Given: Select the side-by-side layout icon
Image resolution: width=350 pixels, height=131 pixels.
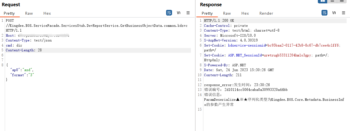Looking at the screenshot, I should [x=322, y=1].
